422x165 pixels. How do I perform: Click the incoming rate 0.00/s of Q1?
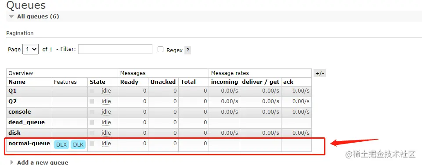[230, 91]
